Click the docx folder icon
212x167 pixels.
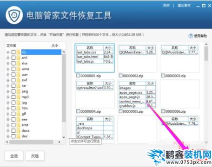click(19, 131)
